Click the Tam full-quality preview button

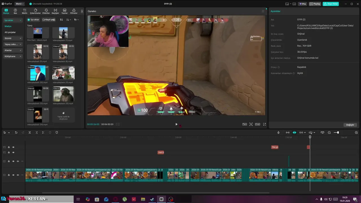point(245,124)
